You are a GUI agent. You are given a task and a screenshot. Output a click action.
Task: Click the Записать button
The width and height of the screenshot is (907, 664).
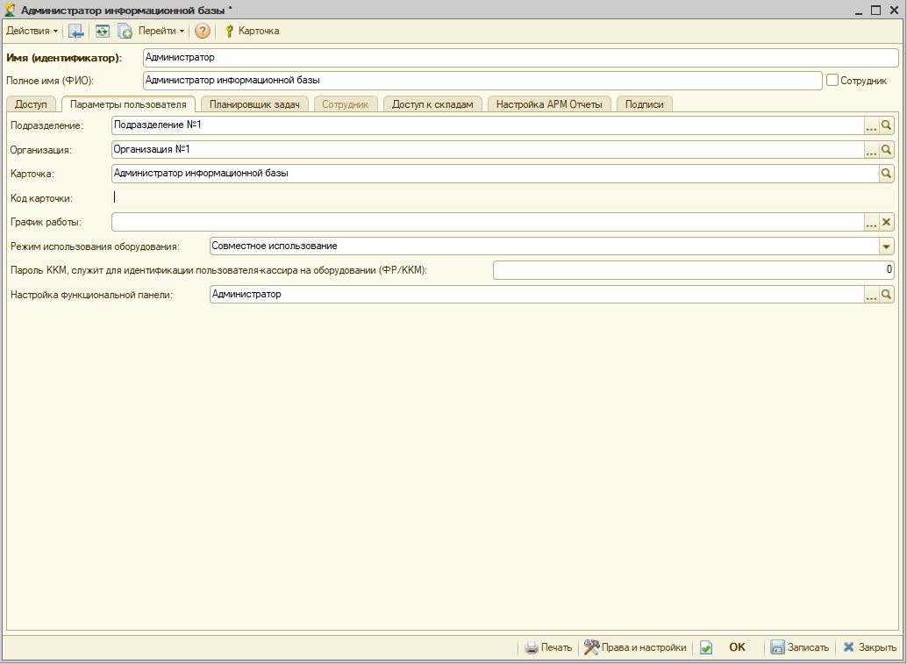coord(799,647)
